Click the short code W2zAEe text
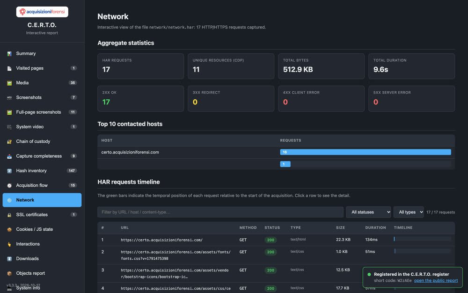 tap(404, 280)
